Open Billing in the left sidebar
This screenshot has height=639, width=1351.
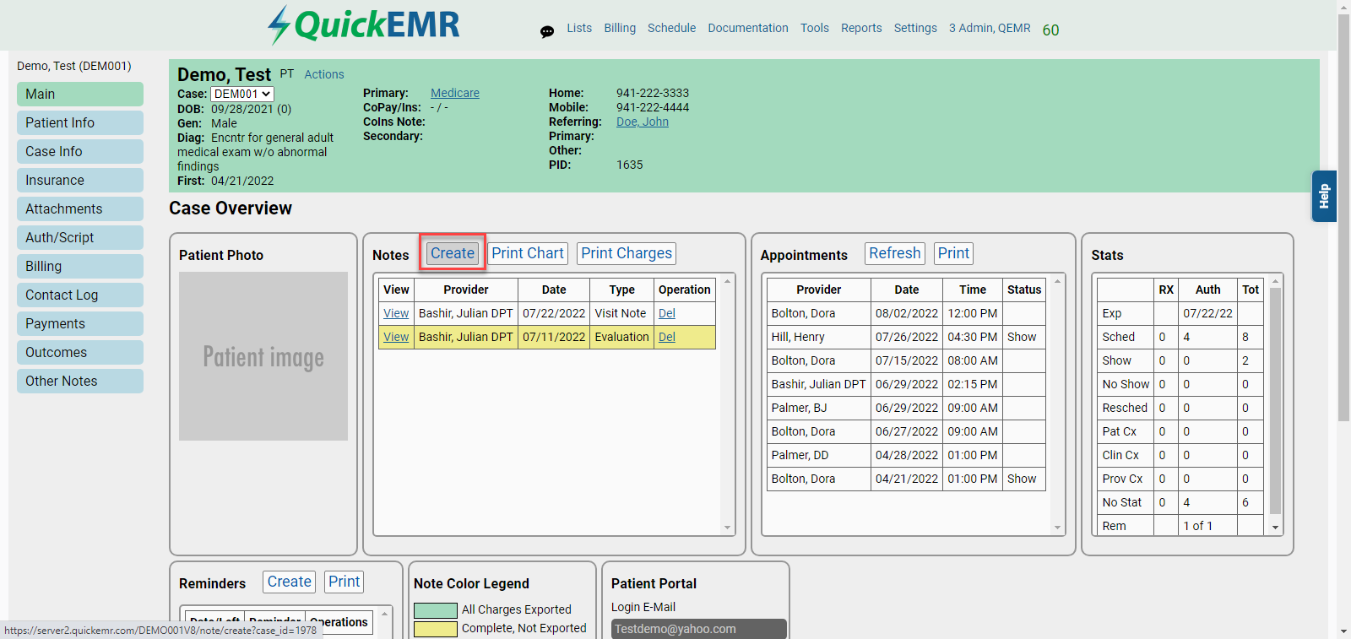[80, 266]
